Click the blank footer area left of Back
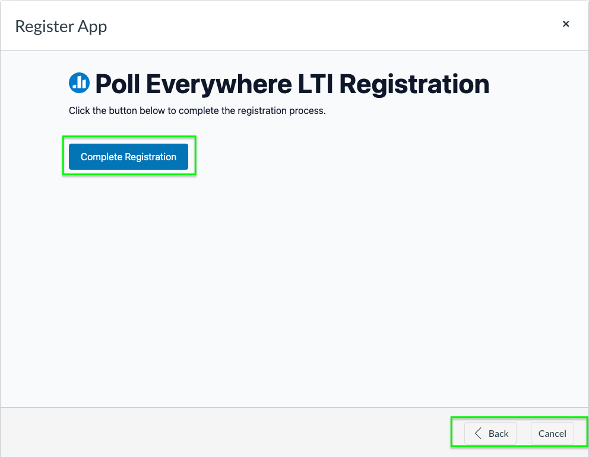 (226, 433)
